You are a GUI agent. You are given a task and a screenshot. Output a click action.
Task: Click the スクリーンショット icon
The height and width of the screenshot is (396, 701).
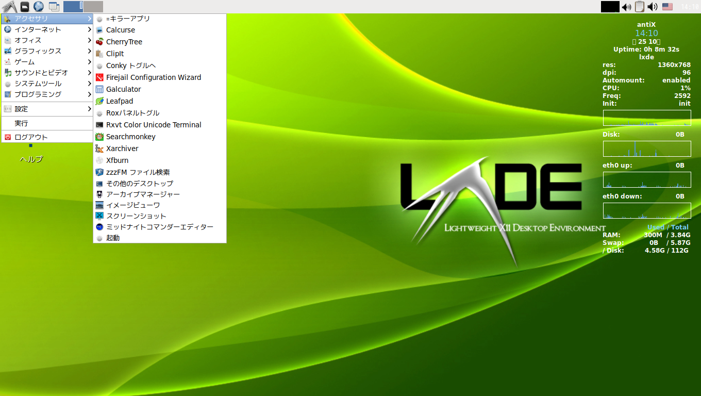coord(99,216)
